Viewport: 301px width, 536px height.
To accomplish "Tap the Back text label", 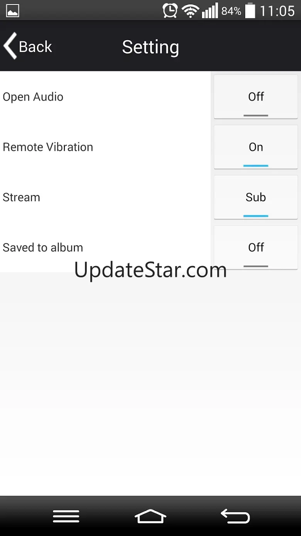I will [x=36, y=47].
